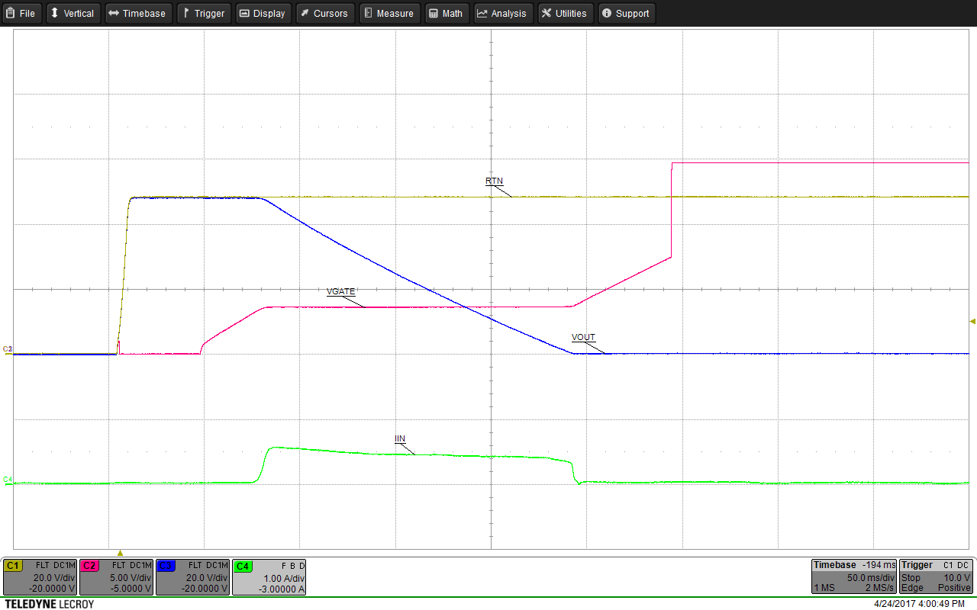Open the Measure tools
Image resolution: width=977 pixels, height=610 pixels.
tap(389, 13)
